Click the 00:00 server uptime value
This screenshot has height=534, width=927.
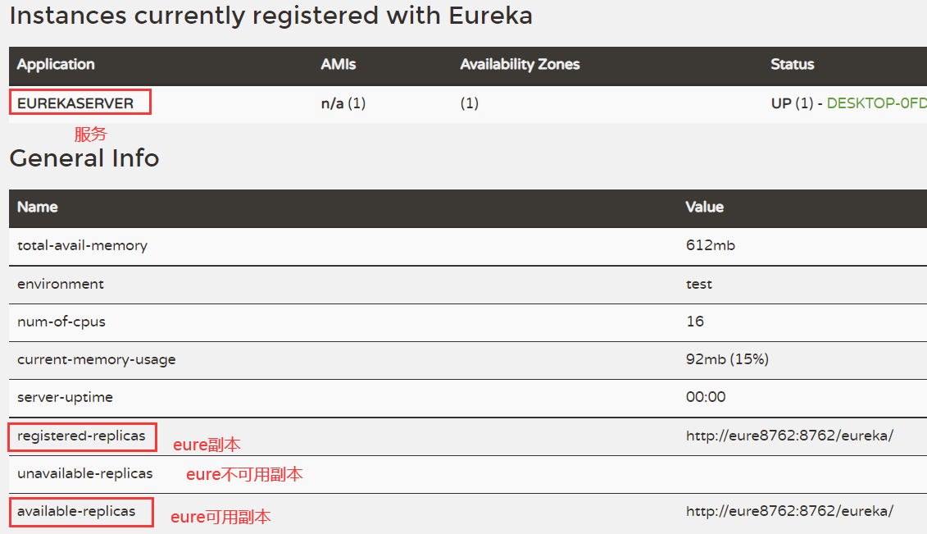(706, 397)
